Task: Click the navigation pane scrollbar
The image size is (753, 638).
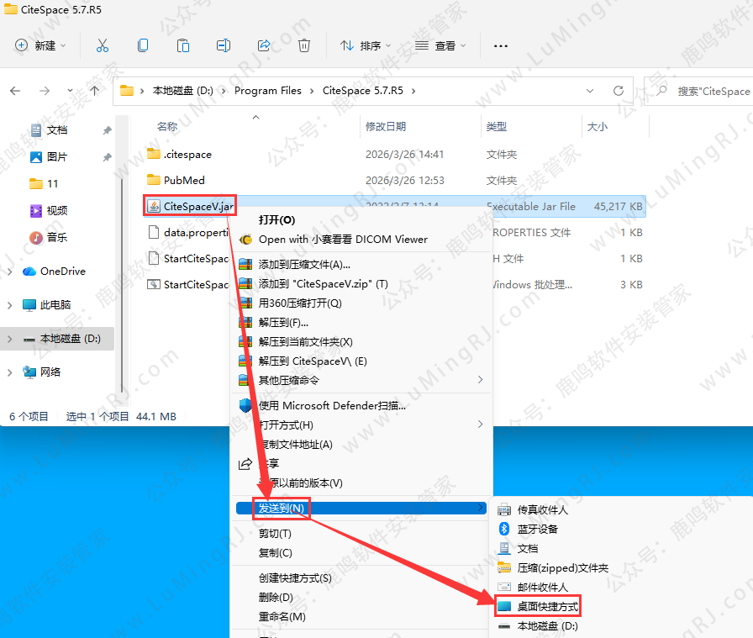Action: click(x=122, y=286)
